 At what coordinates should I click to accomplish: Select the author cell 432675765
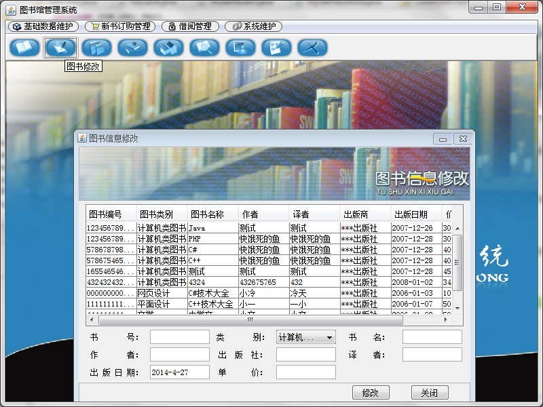263,282
